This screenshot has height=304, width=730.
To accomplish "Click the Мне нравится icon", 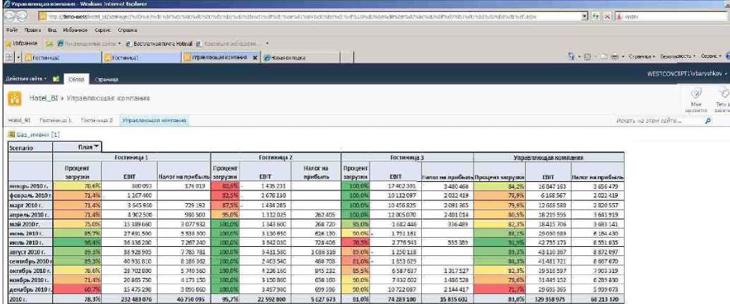I will [696, 95].
